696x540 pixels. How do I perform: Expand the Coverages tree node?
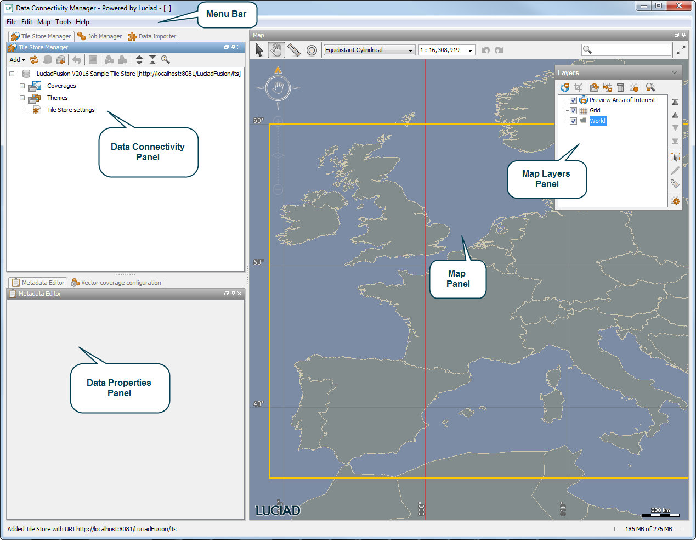tap(22, 86)
